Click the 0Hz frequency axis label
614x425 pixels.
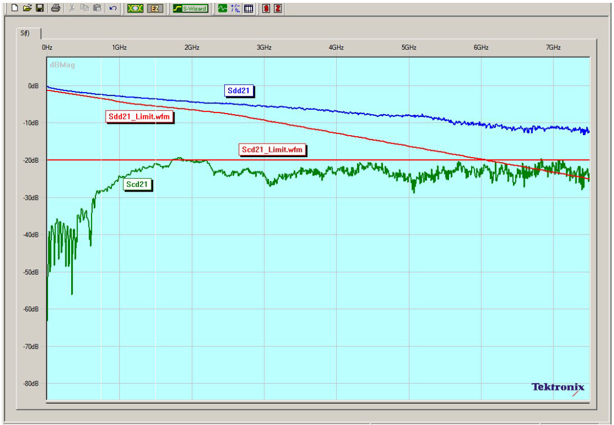coord(47,47)
